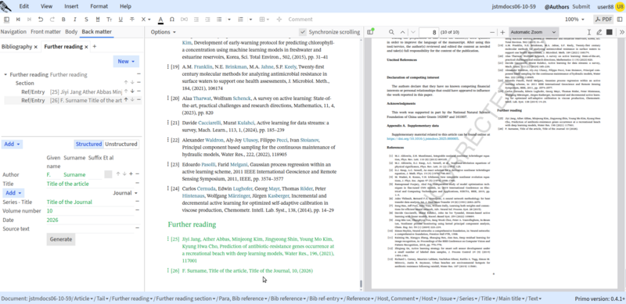Switch reference mode to Unstructured
626x304 pixels.
coord(121,144)
